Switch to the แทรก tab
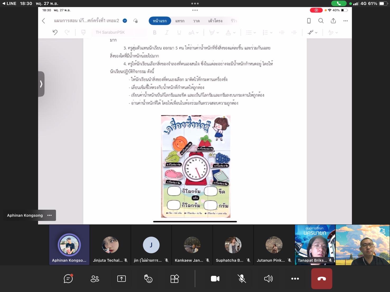This screenshot has width=390, height=292. [180, 21]
